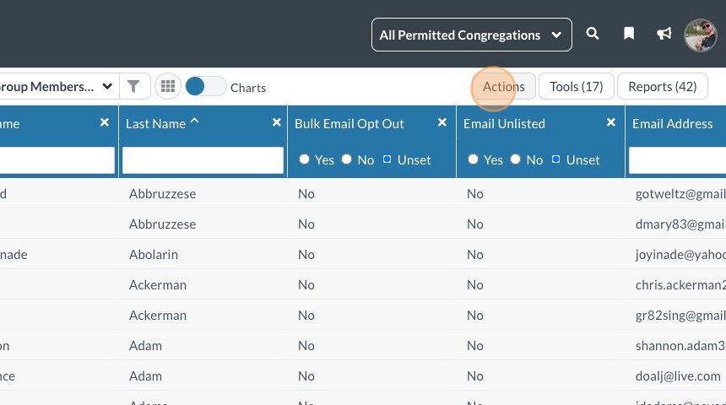The image size is (726, 405).
Task: Select Yes under Bulk Email Opt Out
Action: point(304,159)
